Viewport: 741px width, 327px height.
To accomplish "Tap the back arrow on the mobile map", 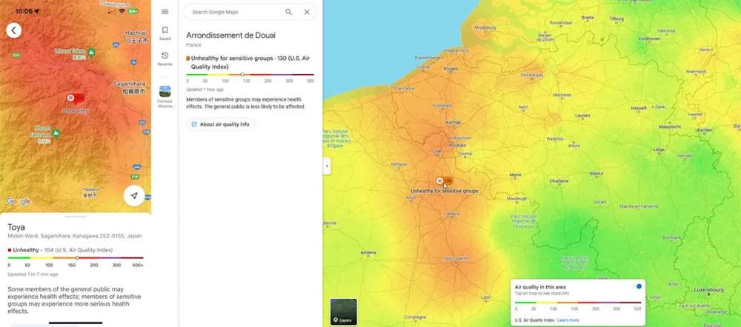I will coord(13,30).
